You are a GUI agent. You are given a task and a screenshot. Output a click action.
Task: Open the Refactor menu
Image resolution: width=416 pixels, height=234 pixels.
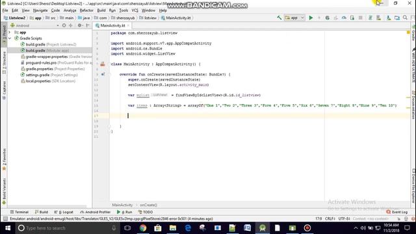click(86, 10)
